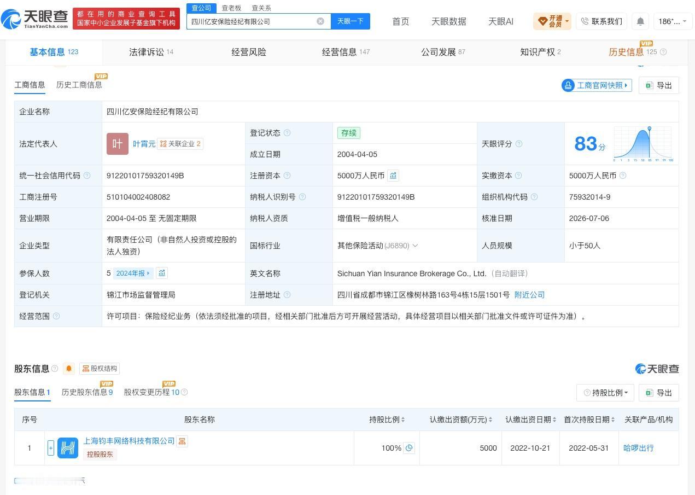Click help icon next to 注册地址
Screen dimensions: 695x495
point(287,295)
